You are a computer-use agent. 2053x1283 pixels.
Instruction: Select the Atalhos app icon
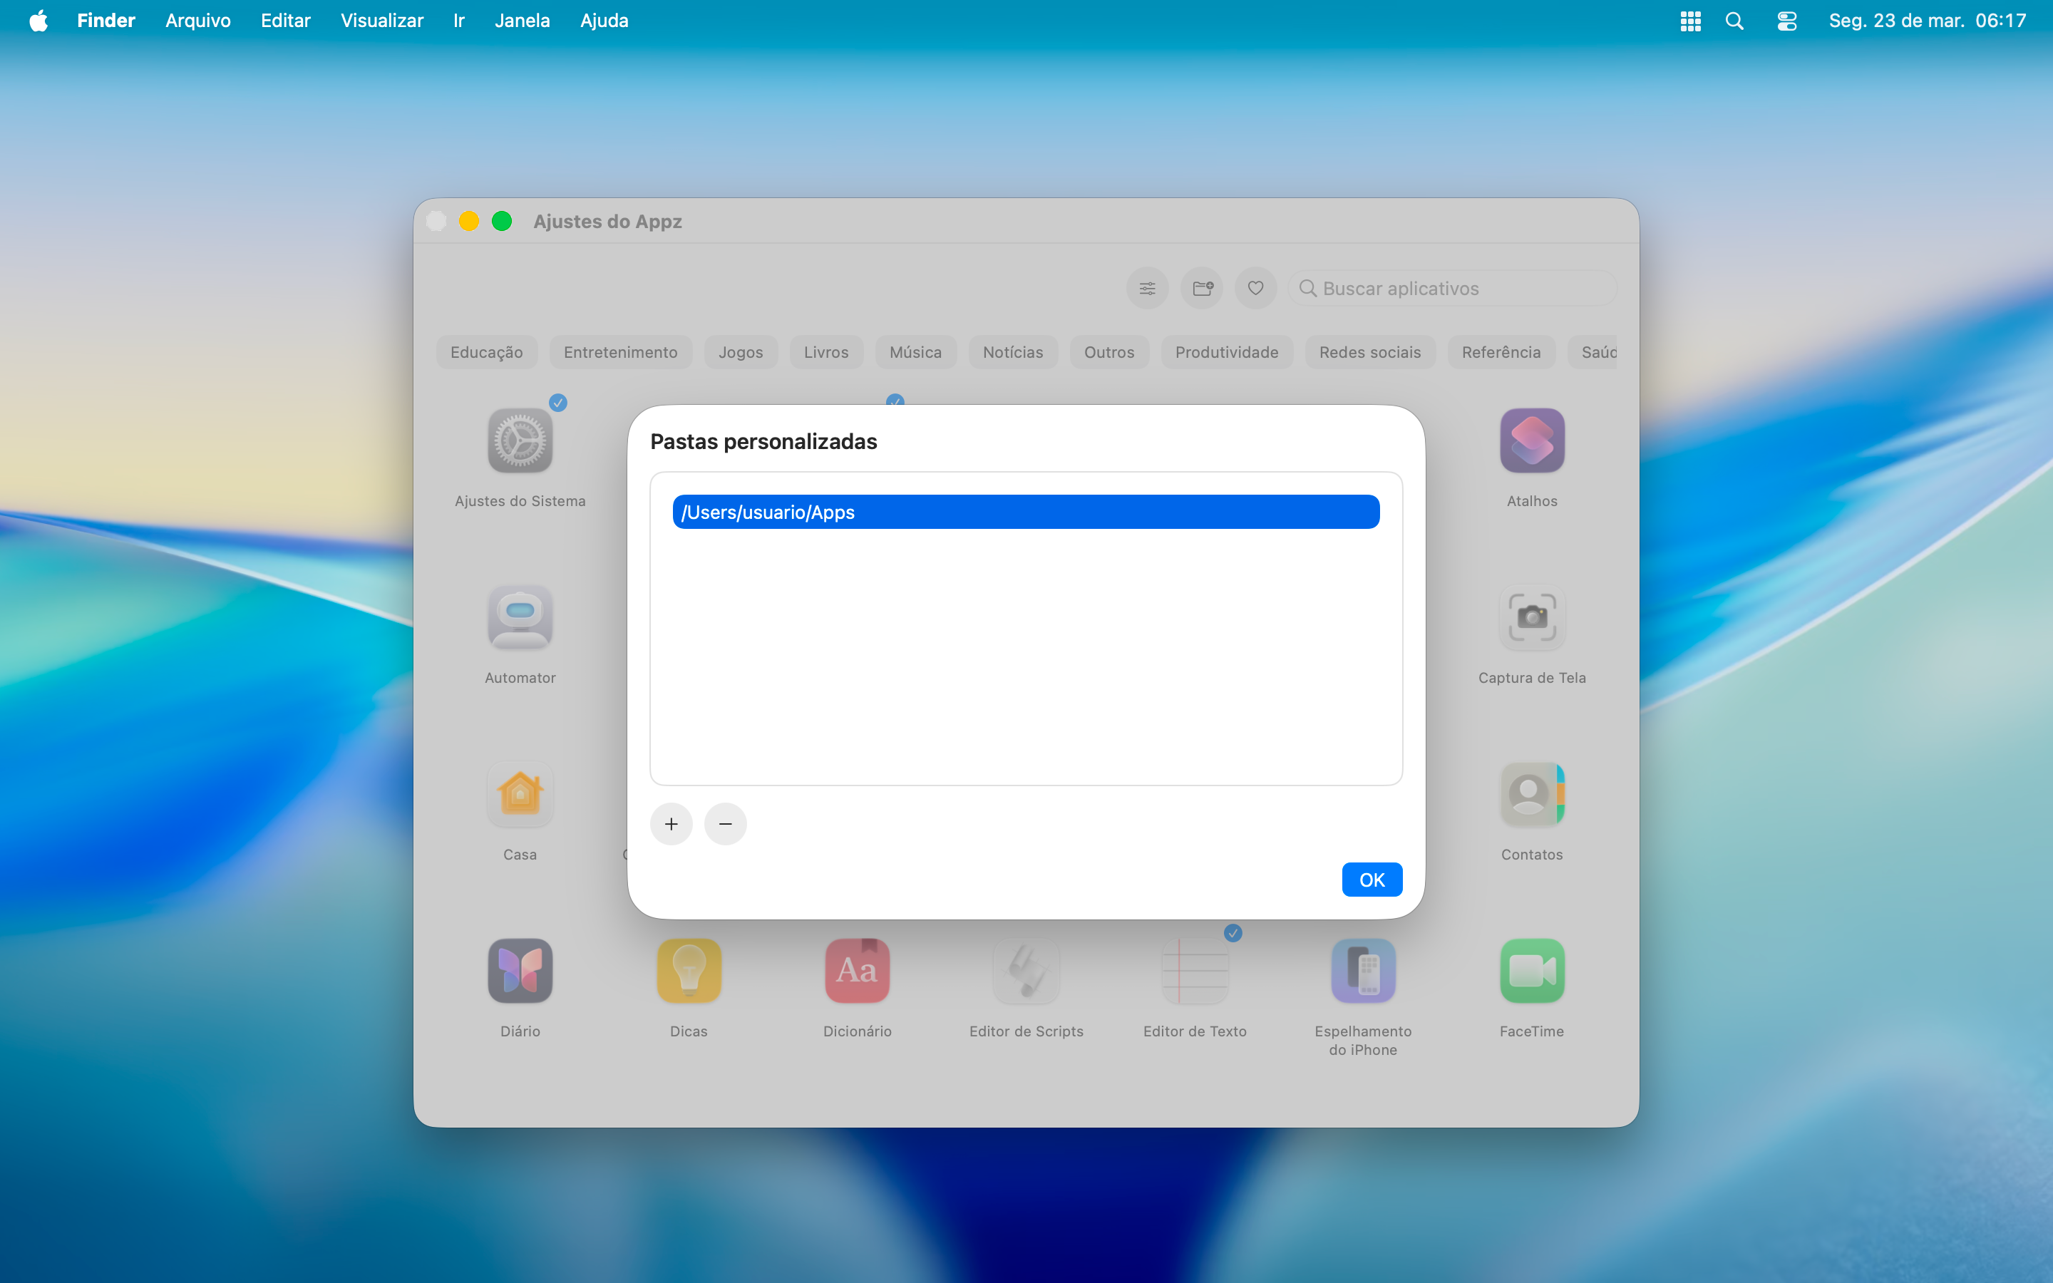(1530, 440)
